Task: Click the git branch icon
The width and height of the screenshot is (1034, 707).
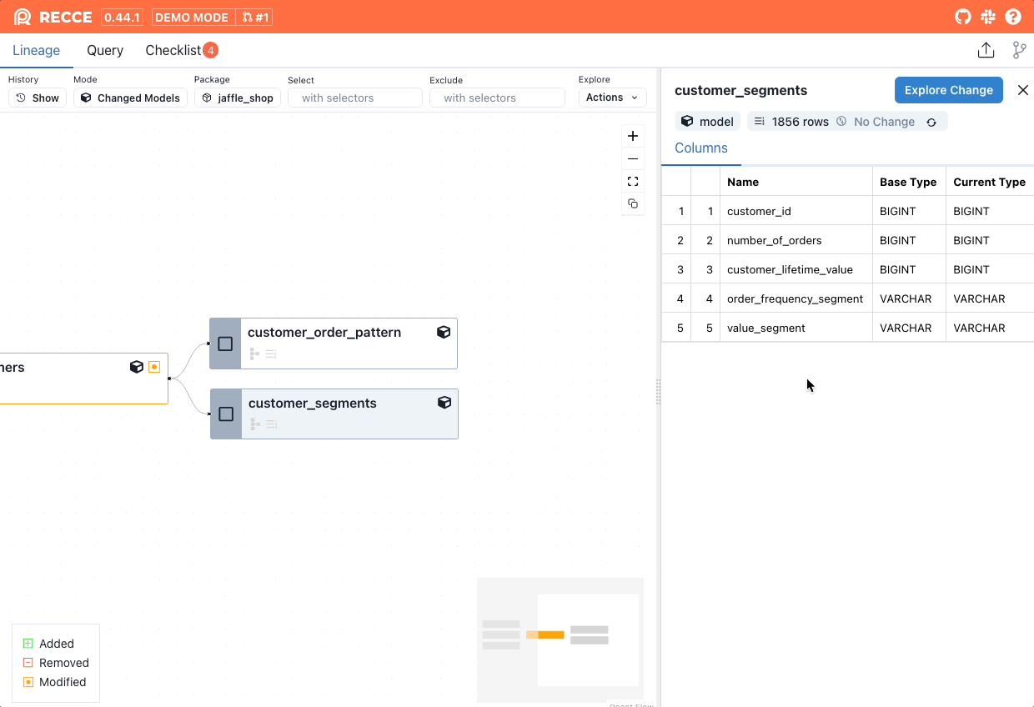Action: pyautogui.click(x=1019, y=50)
